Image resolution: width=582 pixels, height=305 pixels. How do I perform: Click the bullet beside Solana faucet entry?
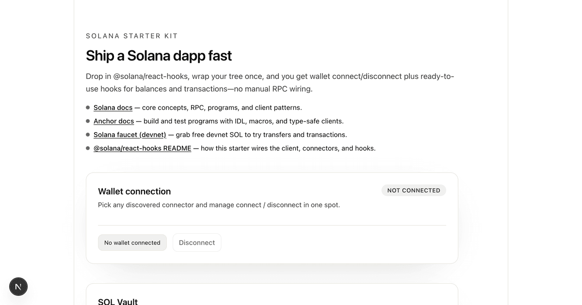[x=87, y=135]
